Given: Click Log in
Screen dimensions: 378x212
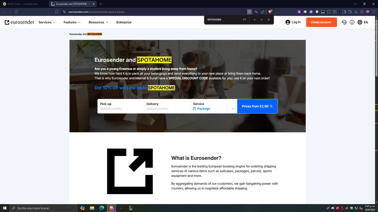Looking at the screenshot, I should [x=293, y=22].
